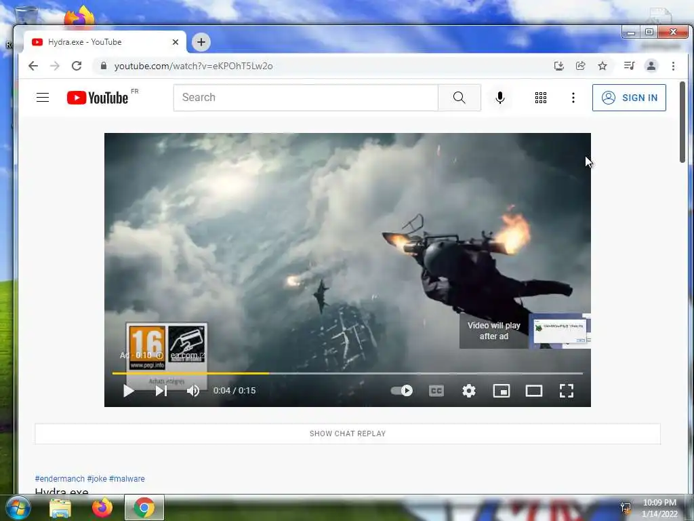
Task: Click the ad info icon
Action: pyautogui.click(x=159, y=355)
